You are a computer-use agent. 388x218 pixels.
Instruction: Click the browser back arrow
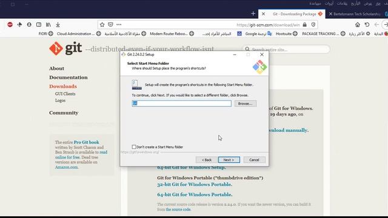click(376, 24)
